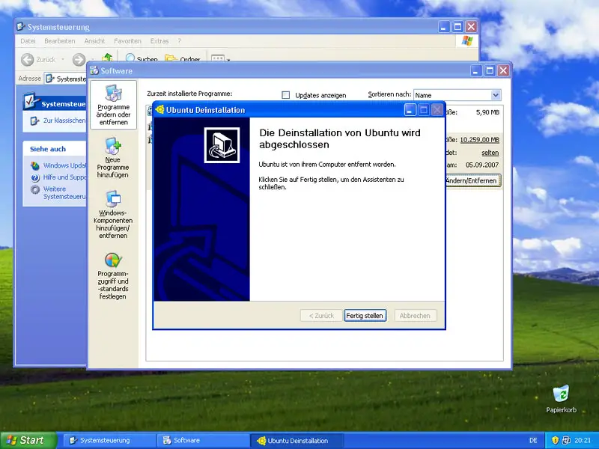Click the folder-up icon in Systemsteuerung toolbar

(x=107, y=58)
